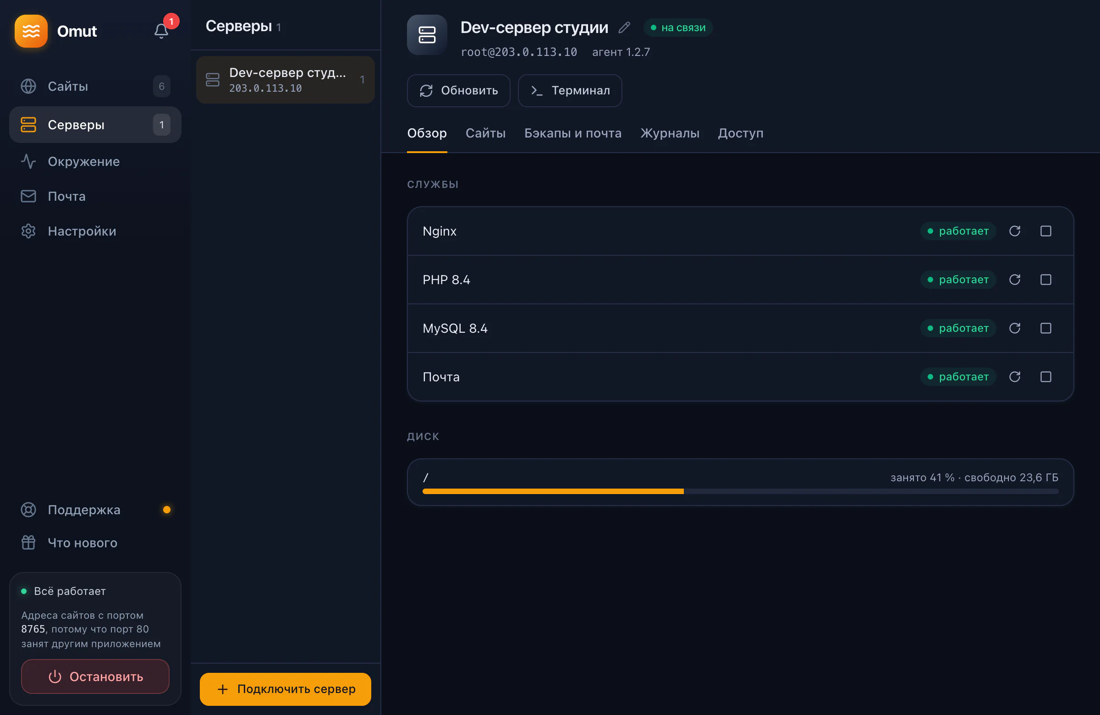
Task: Open Сайты in sidebar
Action: pos(95,87)
